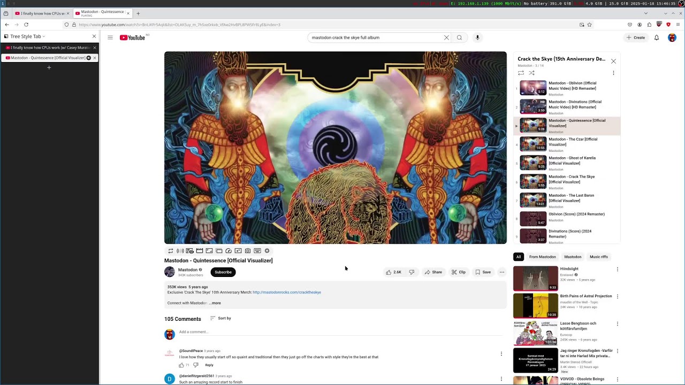Viewport: 685px width, 385px height.
Task: Expand description with ...more
Action: (215, 303)
